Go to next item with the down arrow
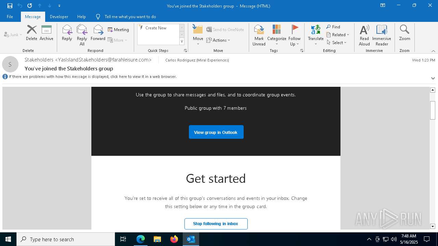Viewport: 438px width, 246px height. [50, 6]
